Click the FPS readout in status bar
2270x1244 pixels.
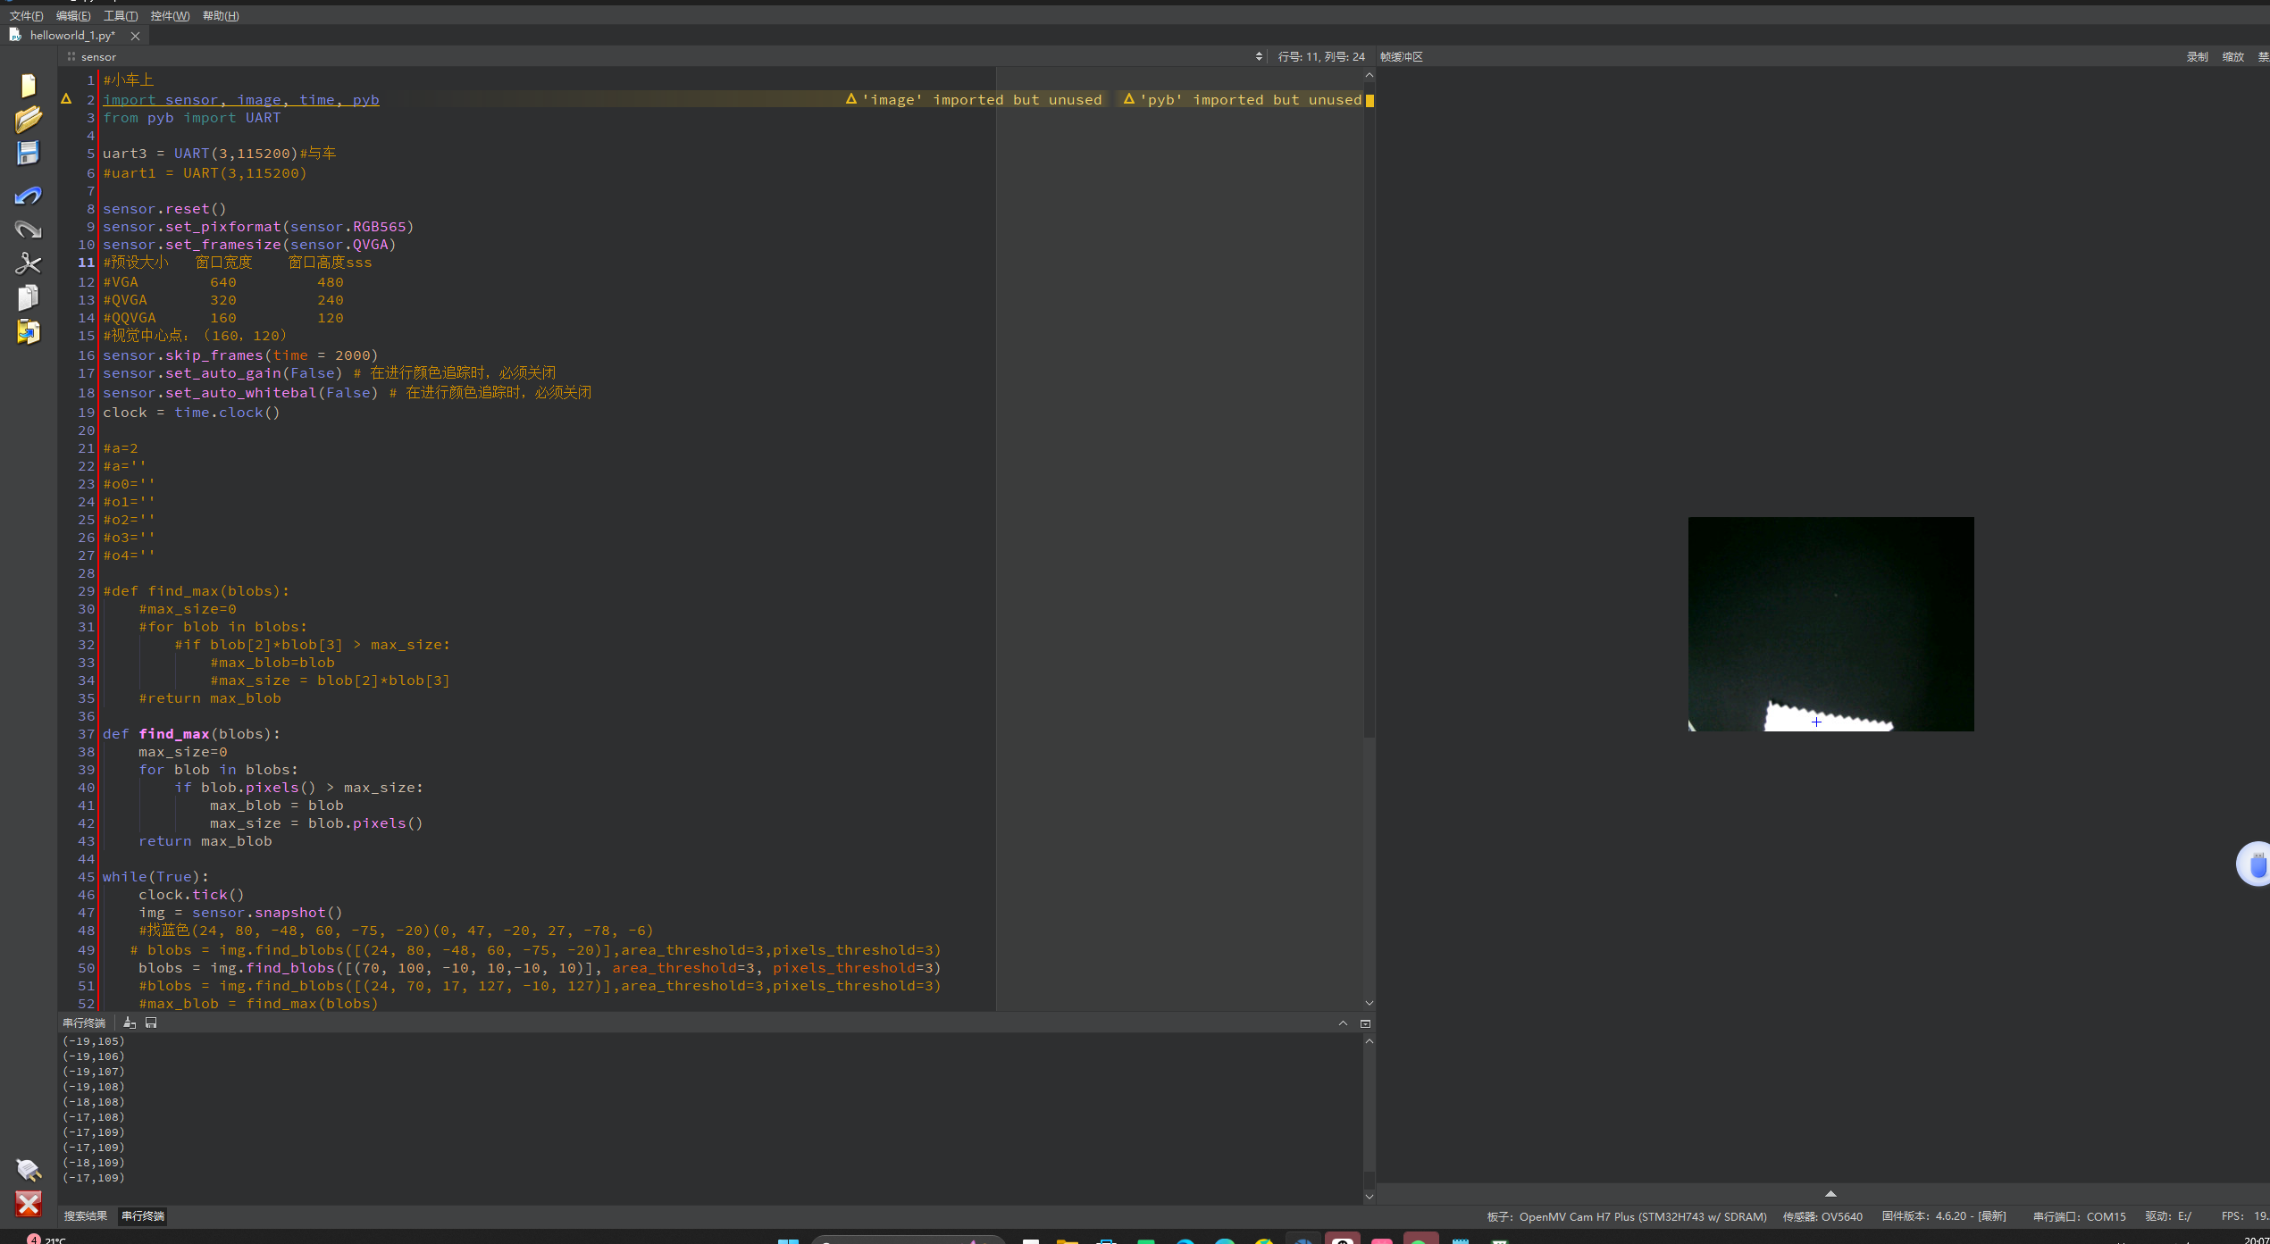[2245, 1216]
